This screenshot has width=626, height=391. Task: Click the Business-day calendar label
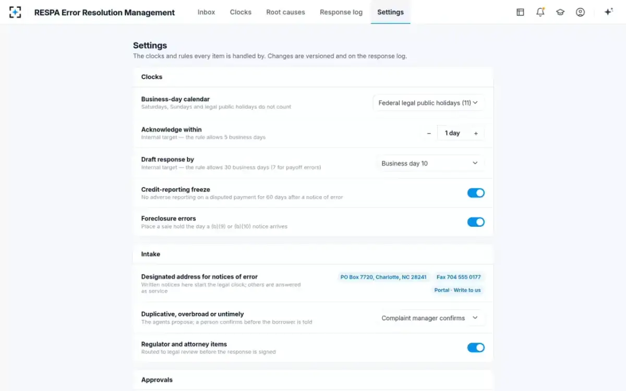coord(175,99)
